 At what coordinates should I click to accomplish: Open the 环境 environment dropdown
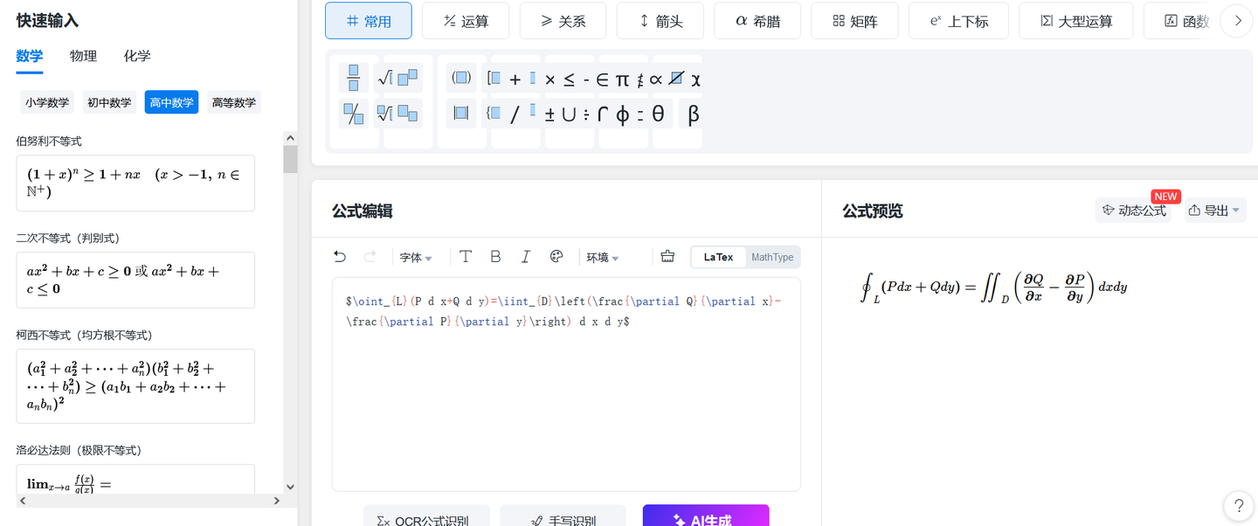pos(603,258)
